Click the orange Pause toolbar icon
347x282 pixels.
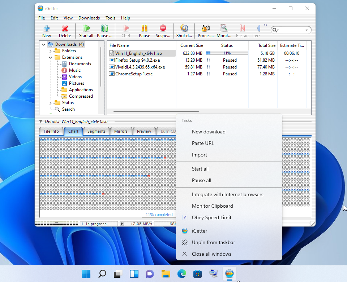tap(144, 28)
